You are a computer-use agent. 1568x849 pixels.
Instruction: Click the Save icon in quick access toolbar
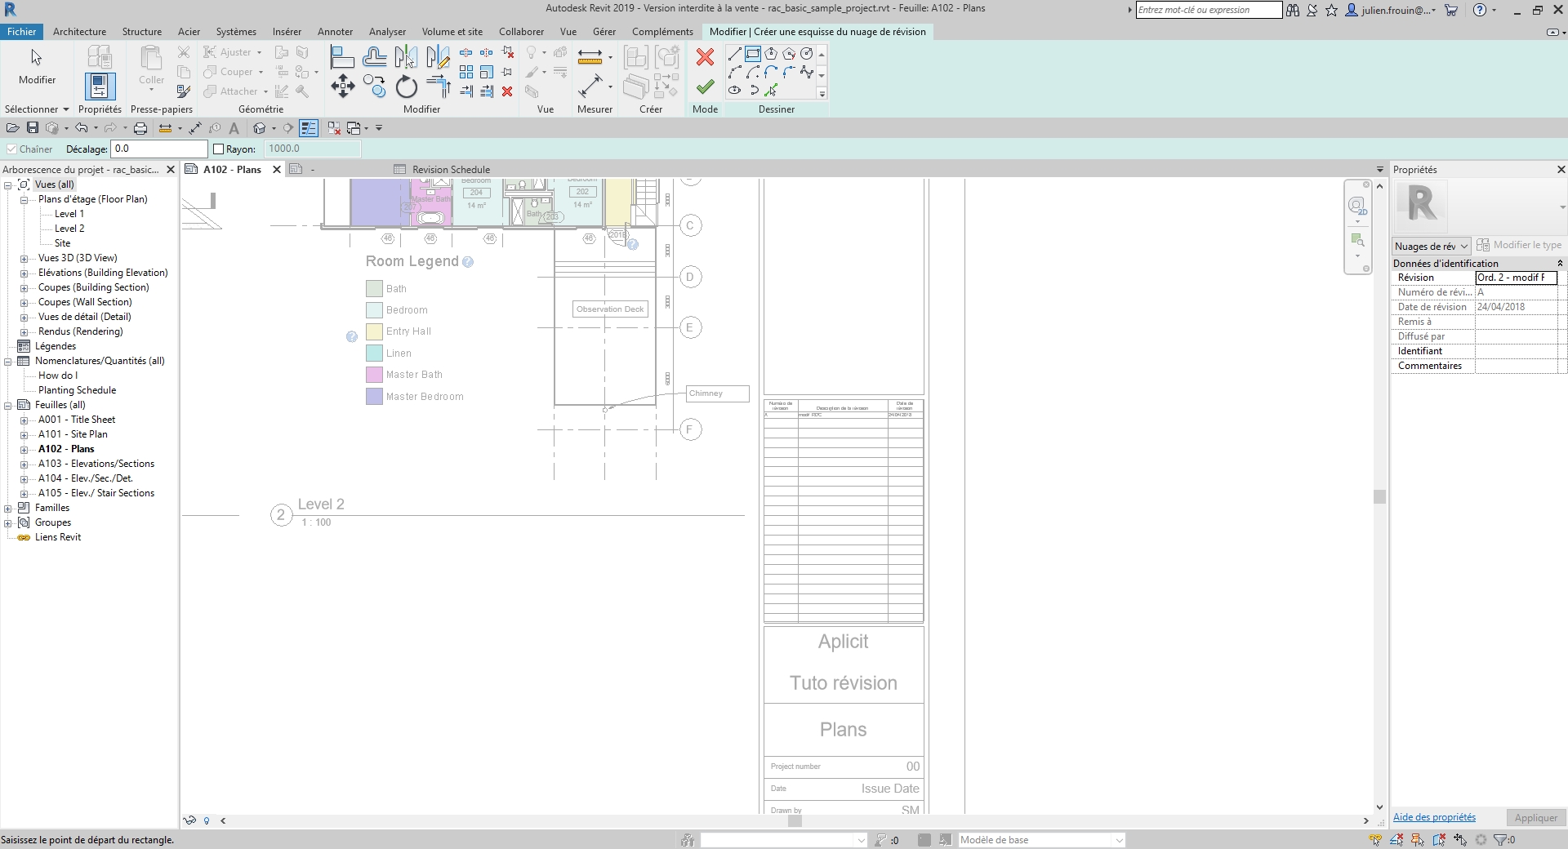[x=33, y=128]
